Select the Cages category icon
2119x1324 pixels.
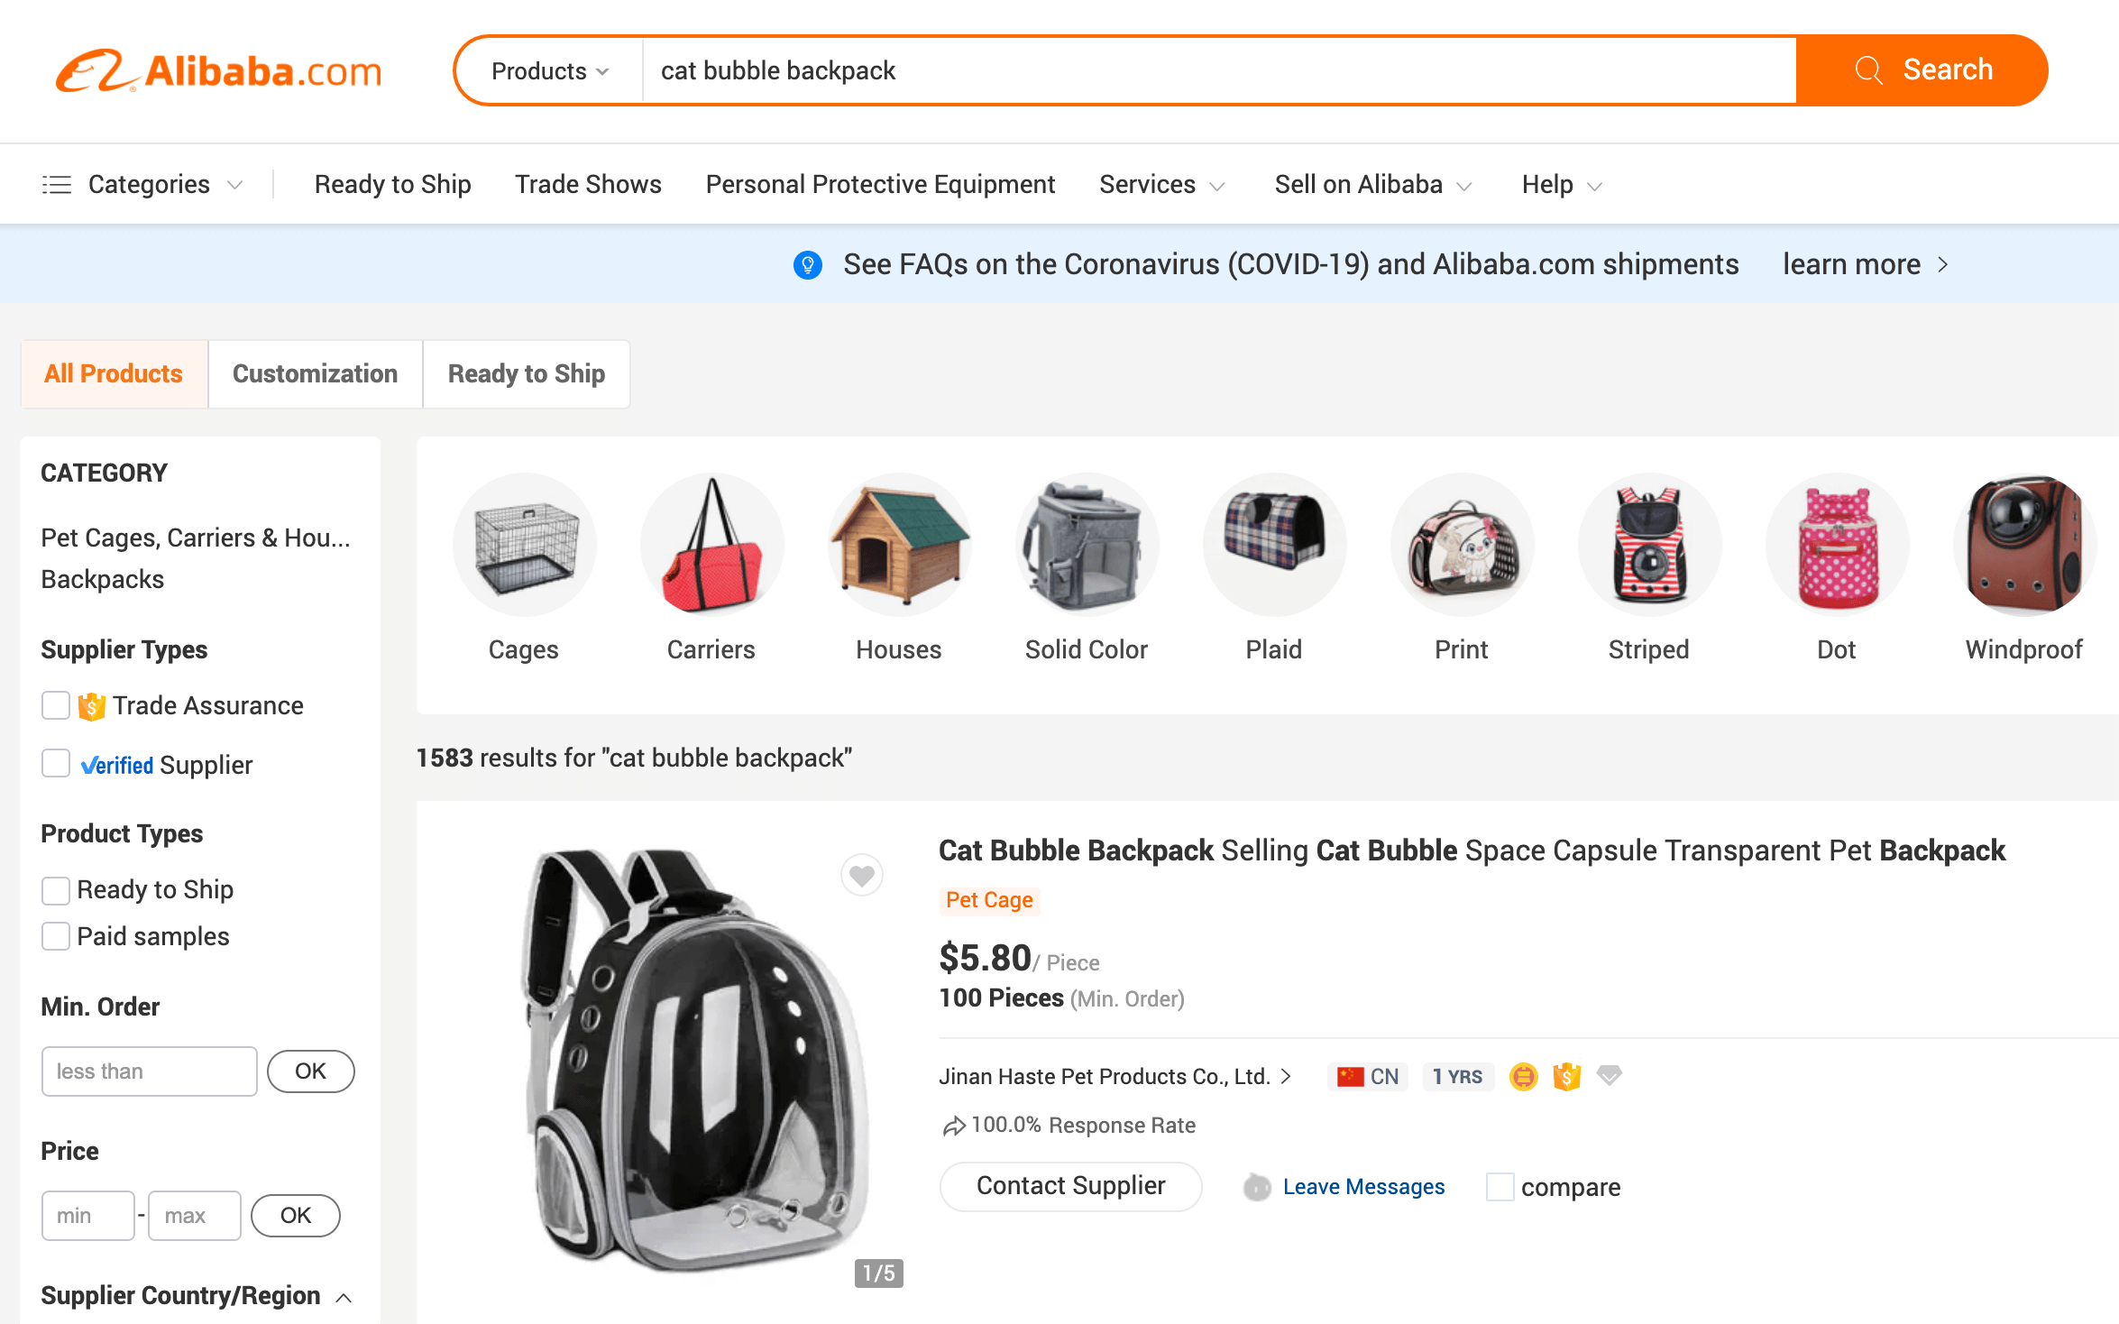click(524, 545)
